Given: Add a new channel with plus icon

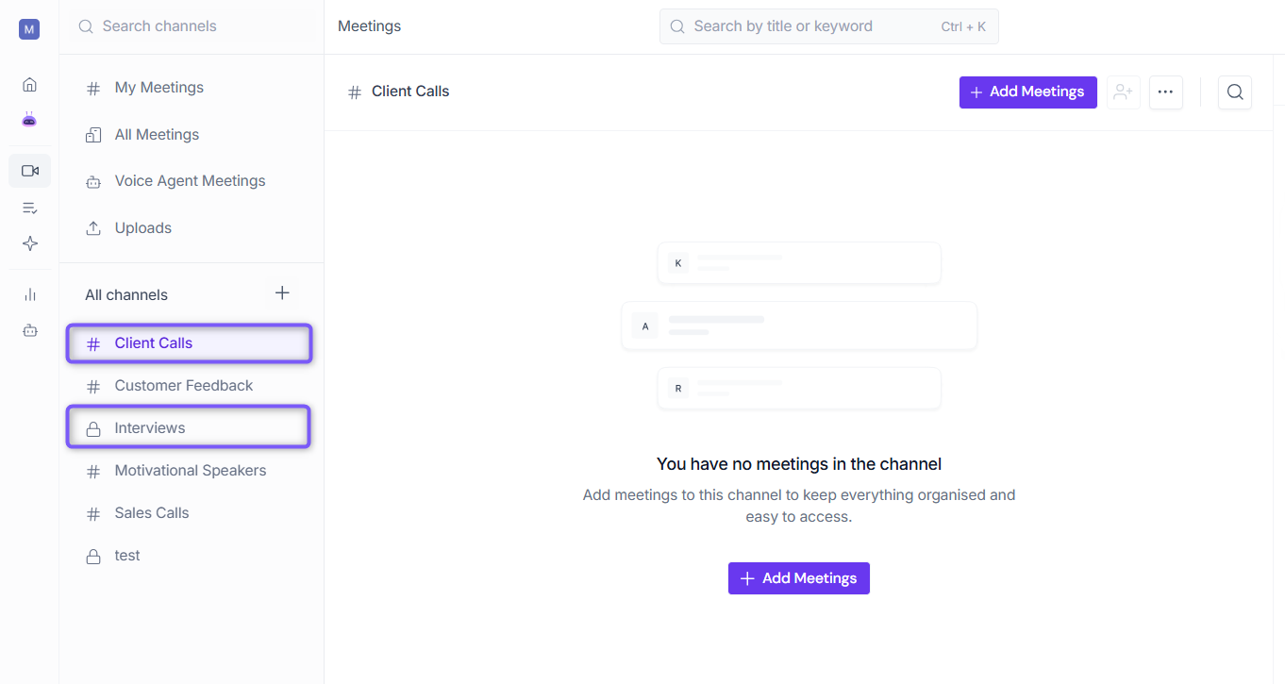Looking at the screenshot, I should click(282, 293).
